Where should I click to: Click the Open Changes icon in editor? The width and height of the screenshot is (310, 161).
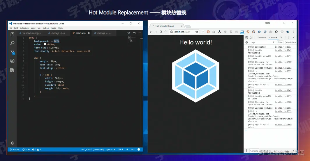[128, 33]
